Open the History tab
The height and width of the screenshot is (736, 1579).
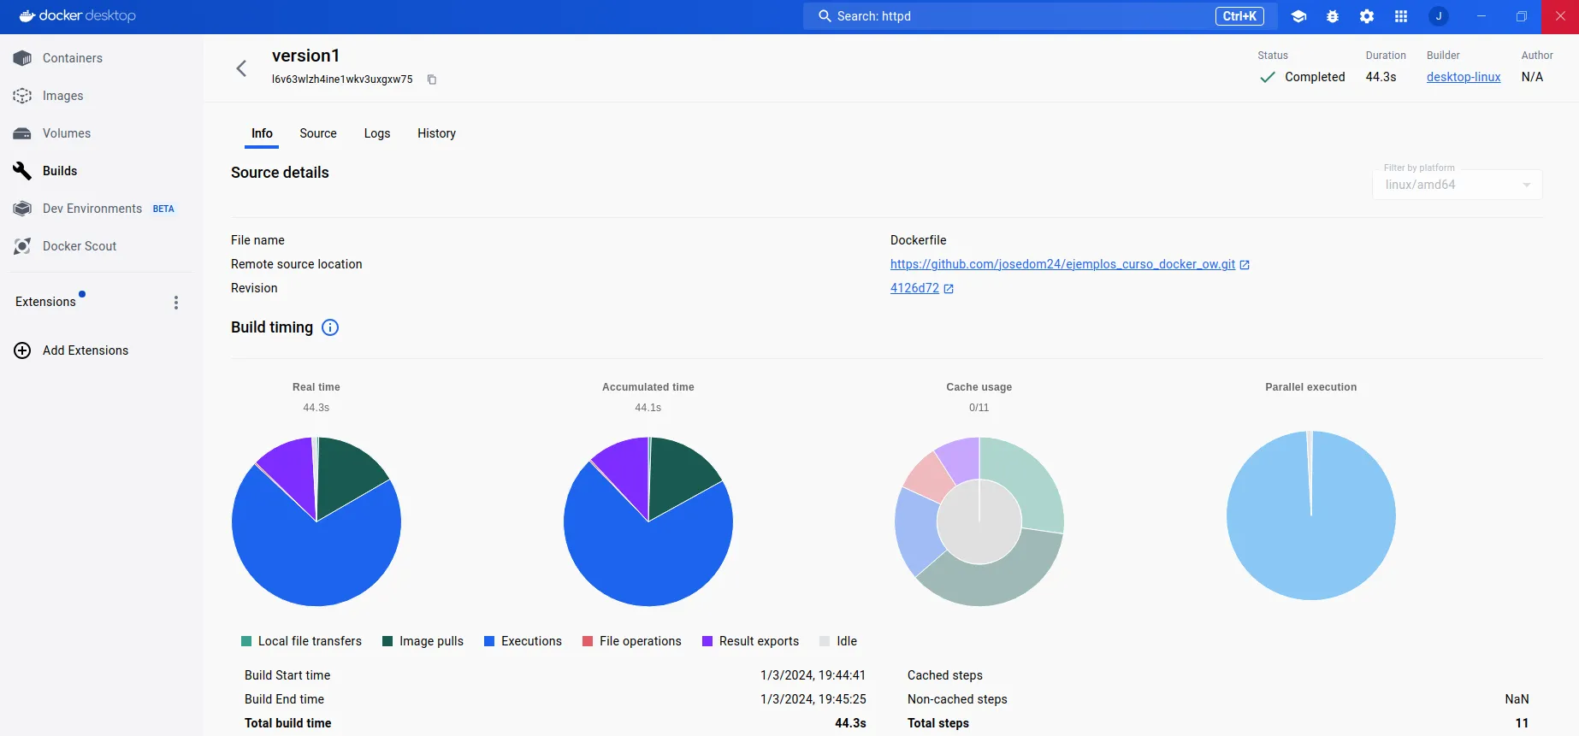pos(436,133)
